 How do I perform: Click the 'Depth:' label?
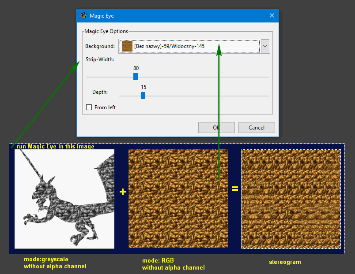[100, 92]
